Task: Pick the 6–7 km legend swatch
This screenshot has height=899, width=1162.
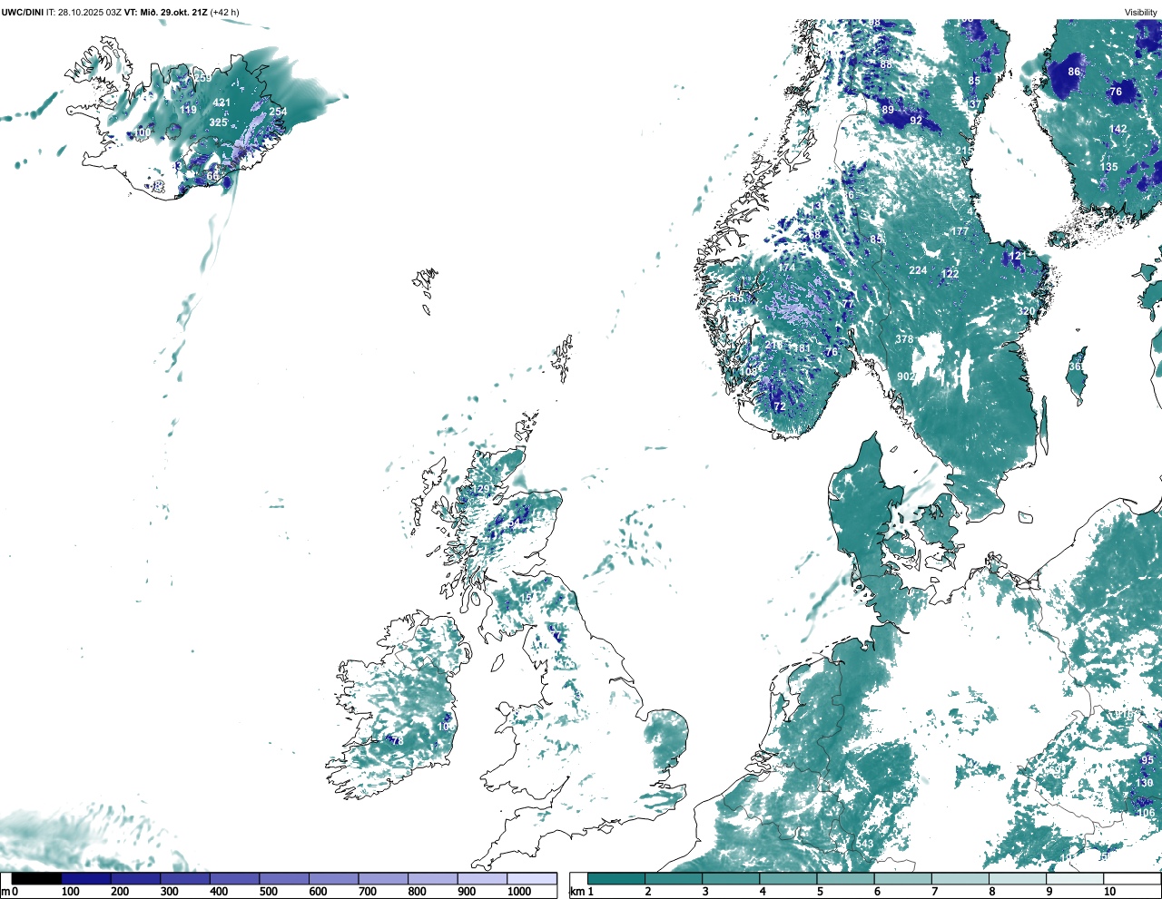Action: pyautogui.click(x=902, y=879)
